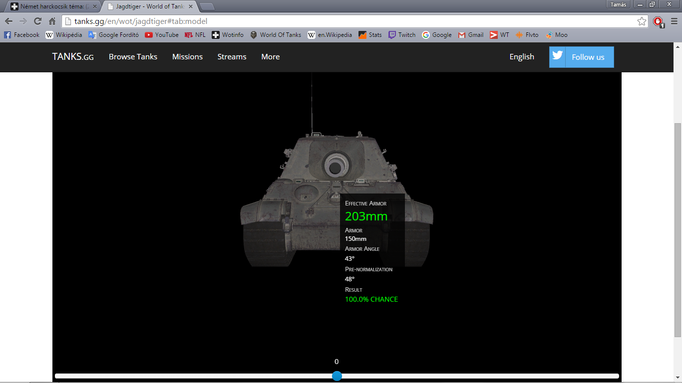Click the 43° armor angle value
This screenshot has height=383, width=682.
[x=349, y=259]
